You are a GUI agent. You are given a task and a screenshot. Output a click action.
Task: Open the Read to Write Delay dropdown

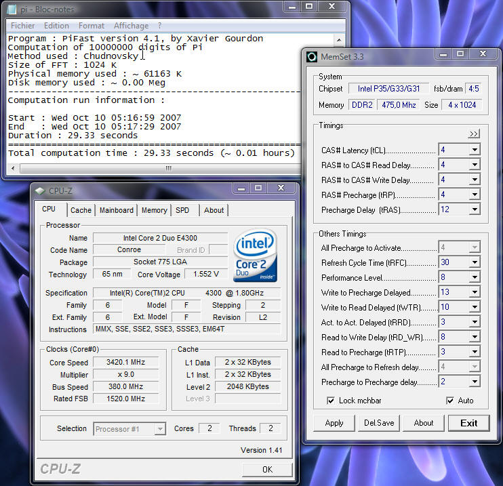[x=475, y=337]
